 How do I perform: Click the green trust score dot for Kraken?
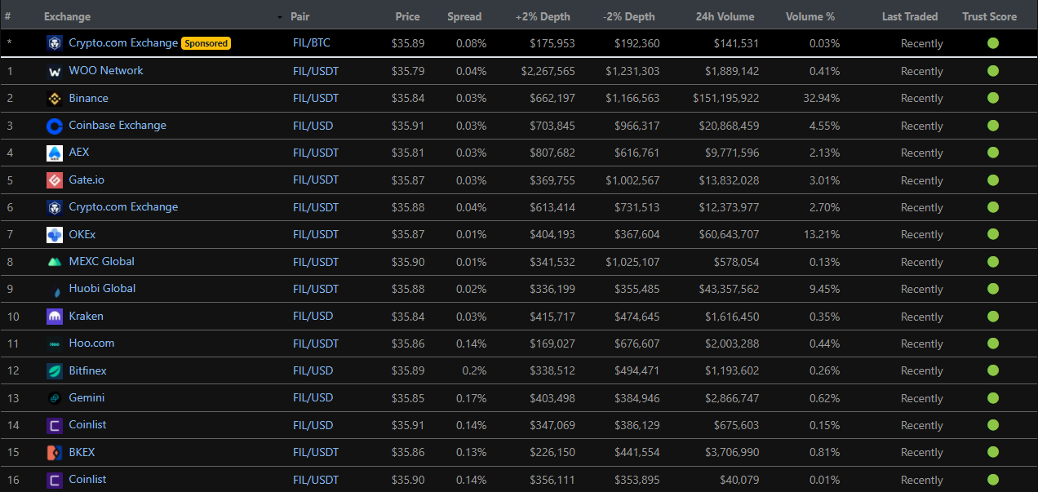993,316
